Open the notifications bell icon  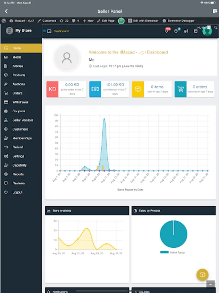click(166, 31)
